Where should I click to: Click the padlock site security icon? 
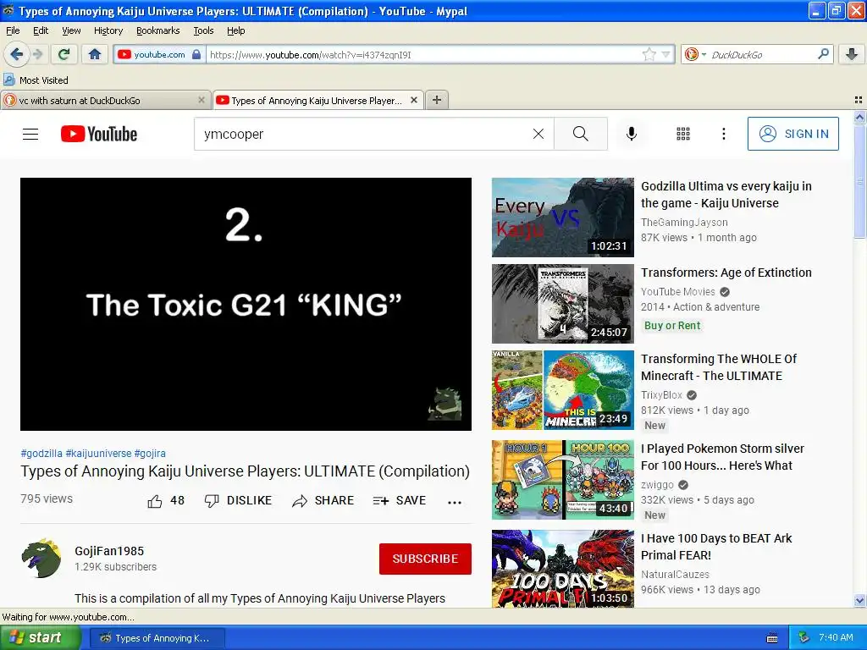pyautogui.click(x=196, y=54)
